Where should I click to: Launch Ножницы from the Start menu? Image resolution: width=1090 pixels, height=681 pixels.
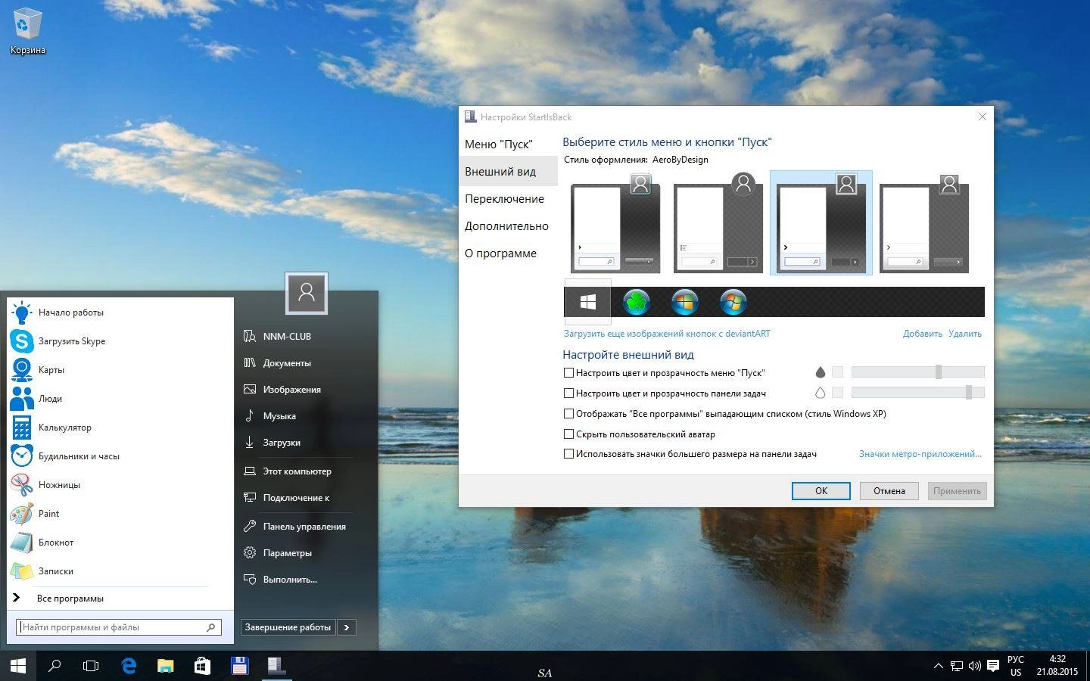[120, 485]
